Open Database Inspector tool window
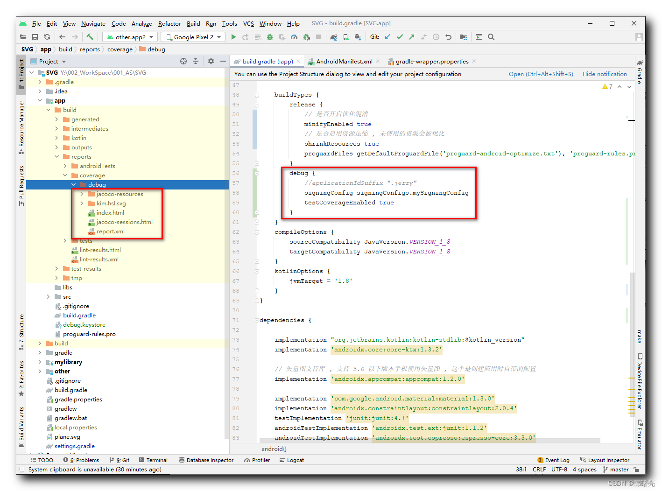The image size is (662, 491). point(206,460)
